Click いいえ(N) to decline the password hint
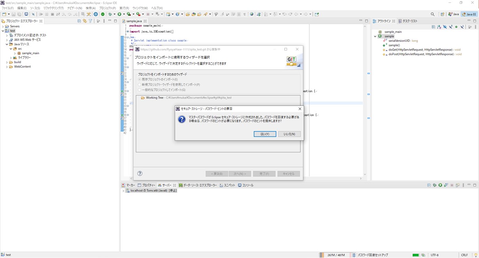This screenshot has width=479, height=258. pyautogui.click(x=289, y=134)
